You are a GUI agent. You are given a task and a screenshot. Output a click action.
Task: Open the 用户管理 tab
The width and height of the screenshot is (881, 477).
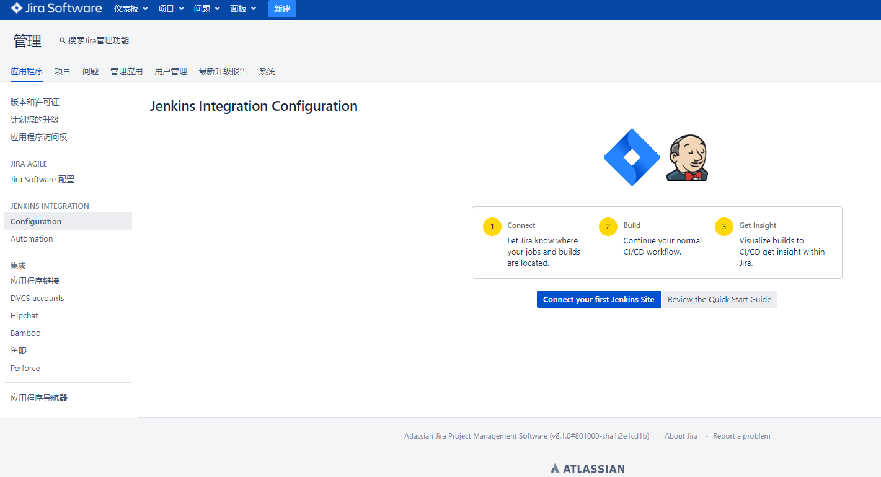[x=170, y=71]
